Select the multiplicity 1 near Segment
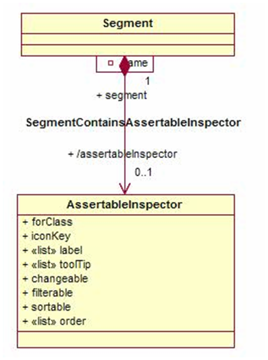Image resolution: width=268 pixels, height=360 pixels. click(148, 81)
